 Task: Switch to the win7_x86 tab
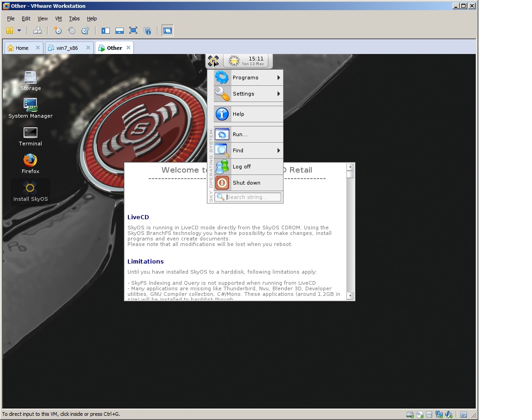[67, 48]
